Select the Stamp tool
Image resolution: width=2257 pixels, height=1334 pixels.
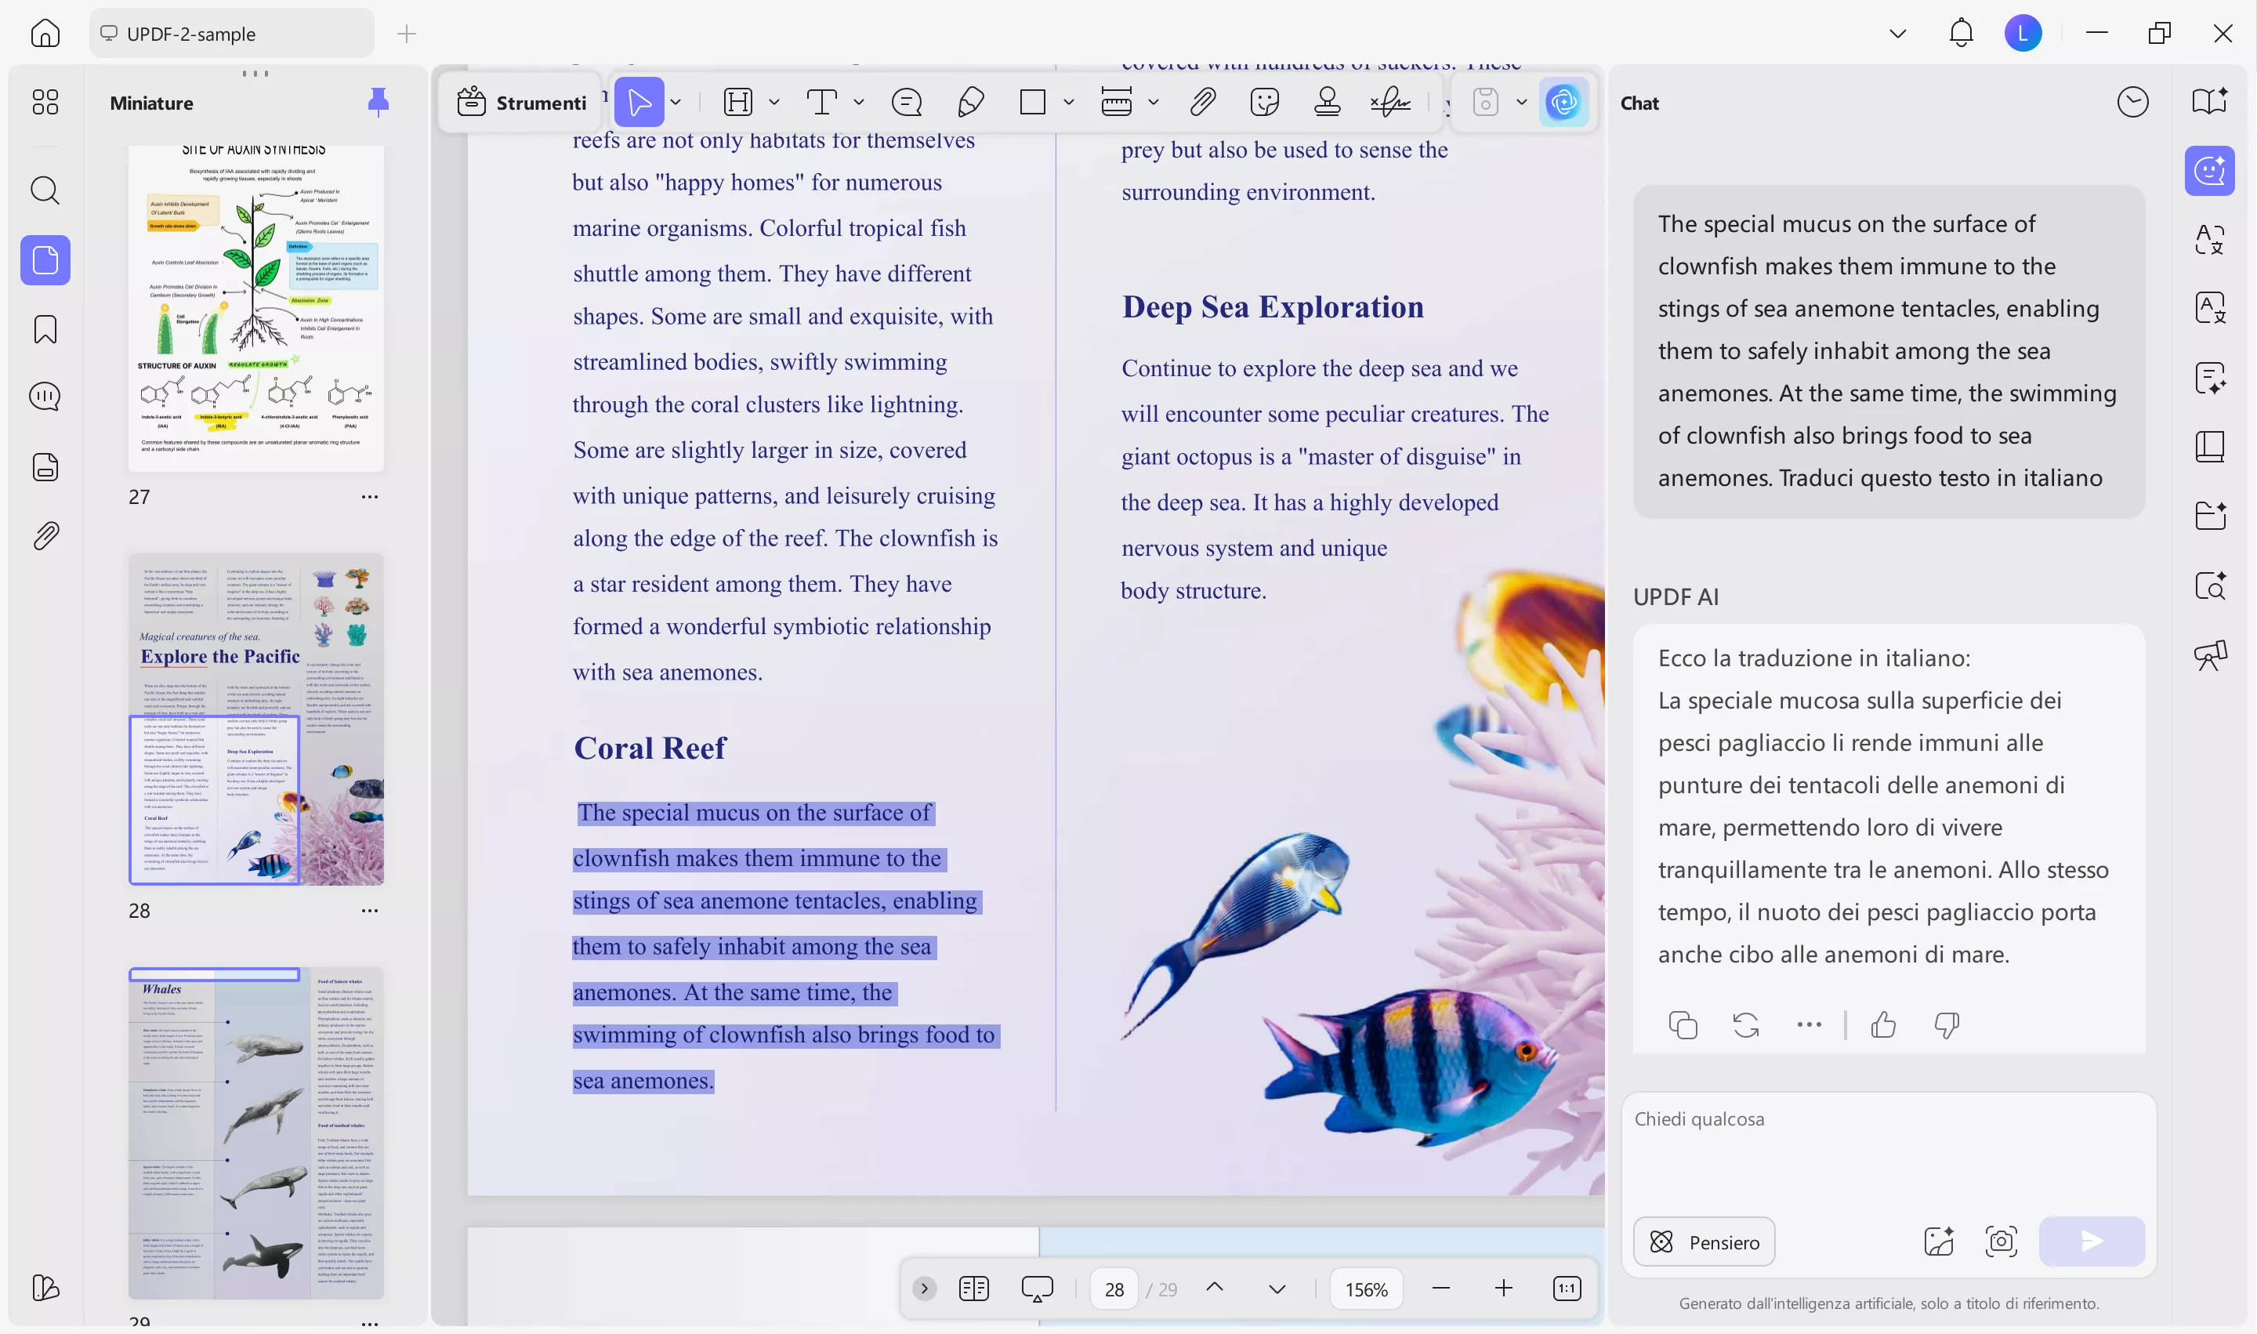pyautogui.click(x=1328, y=102)
